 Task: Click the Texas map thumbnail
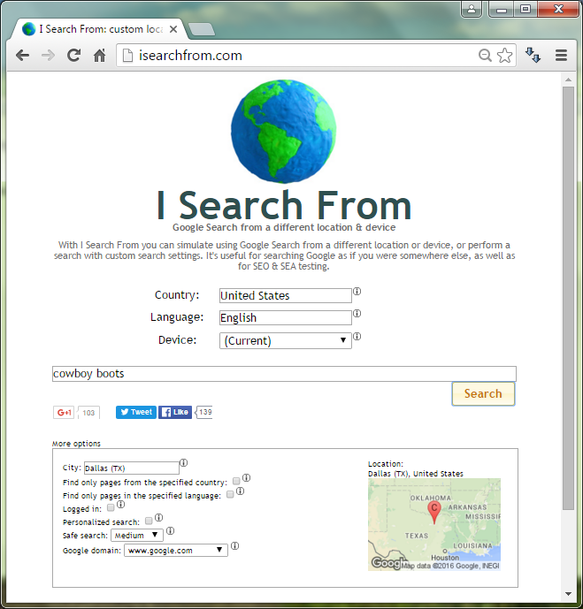[434, 524]
